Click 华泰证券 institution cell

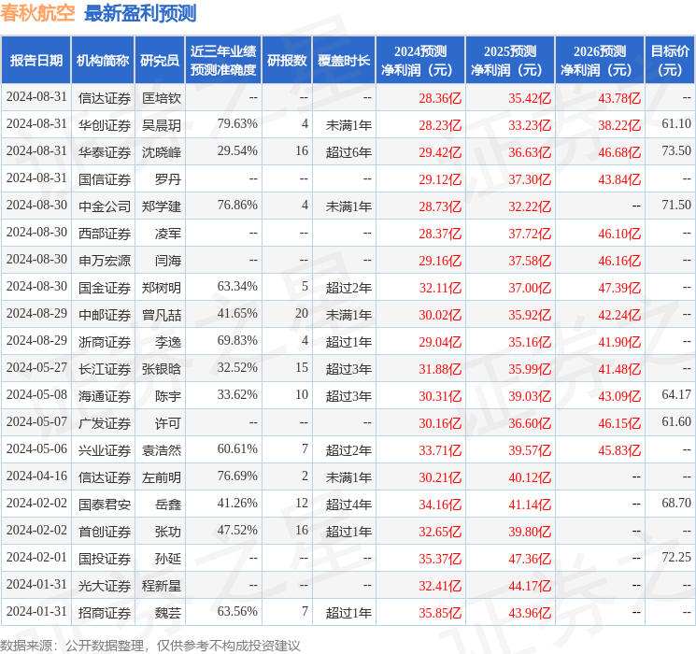[x=105, y=152]
